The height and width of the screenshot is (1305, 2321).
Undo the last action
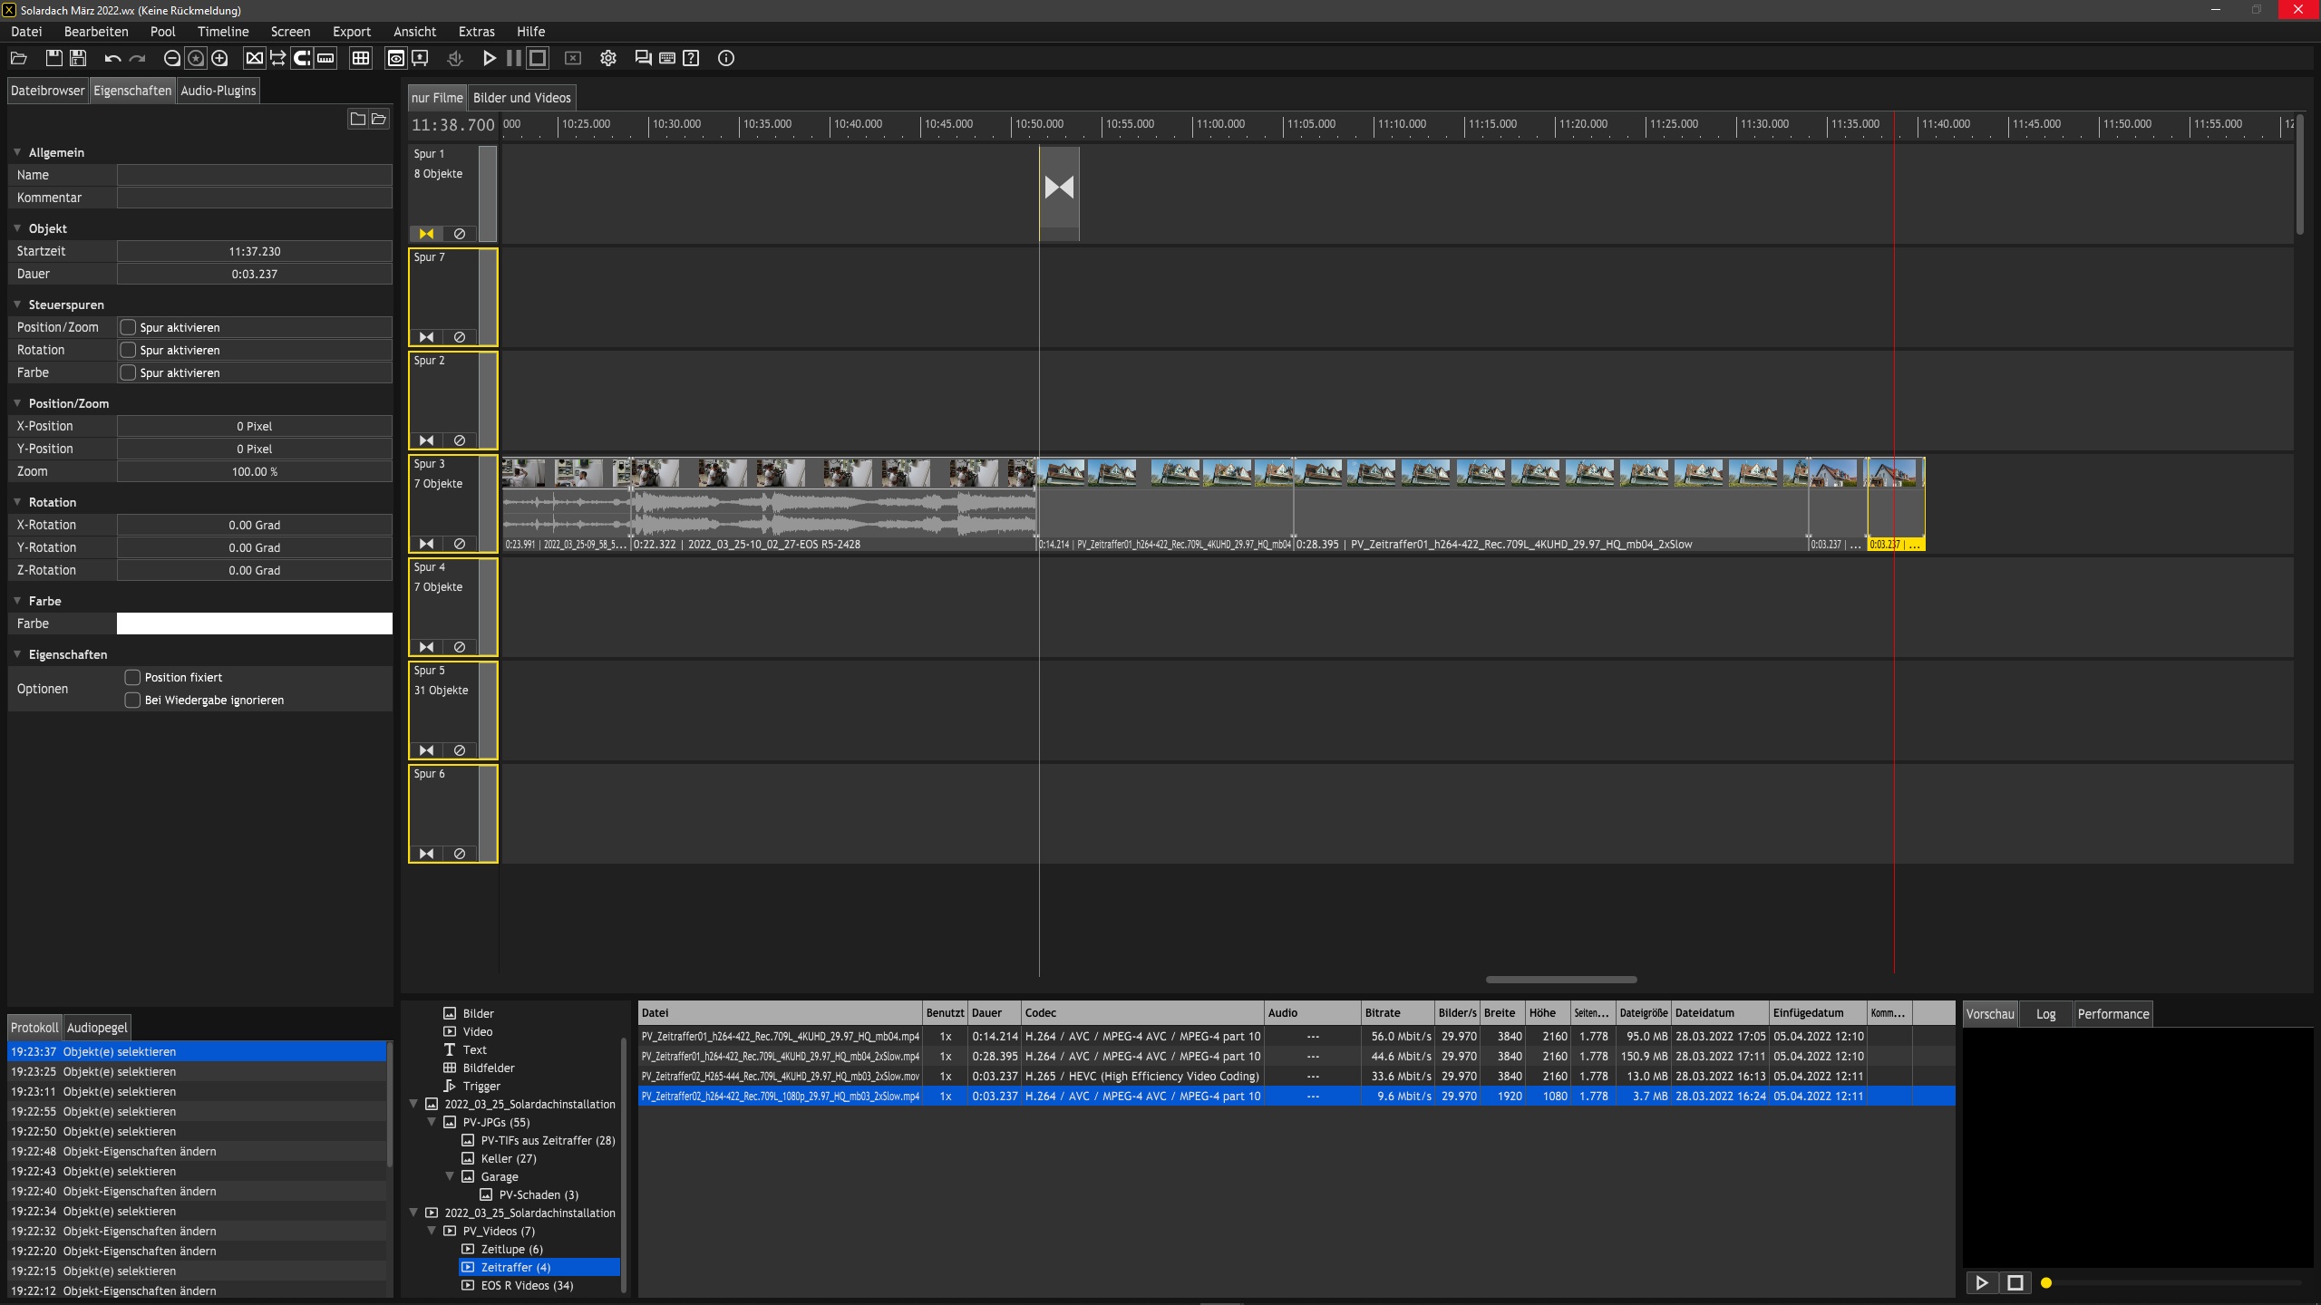coord(112,58)
